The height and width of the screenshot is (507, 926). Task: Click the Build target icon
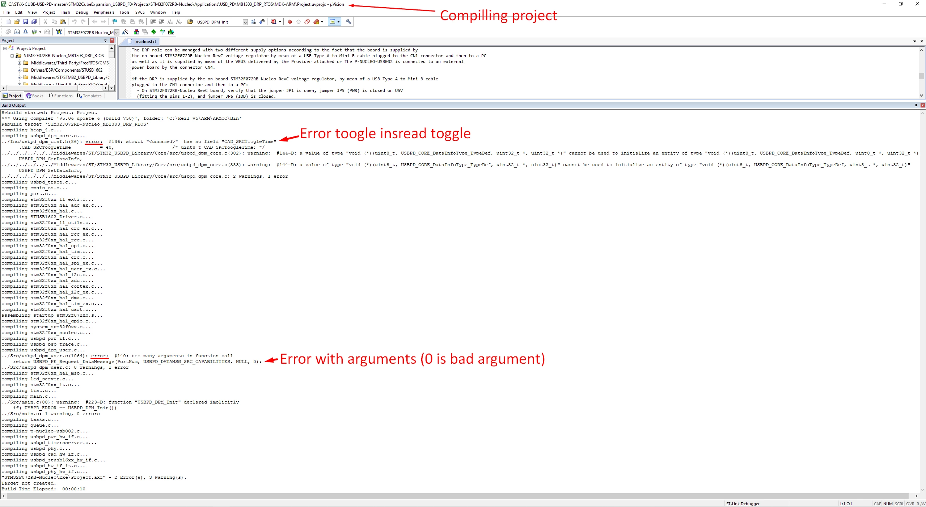(17, 32)
